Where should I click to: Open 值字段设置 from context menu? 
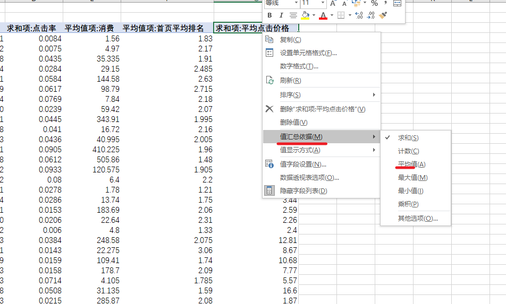coord(303,164)
